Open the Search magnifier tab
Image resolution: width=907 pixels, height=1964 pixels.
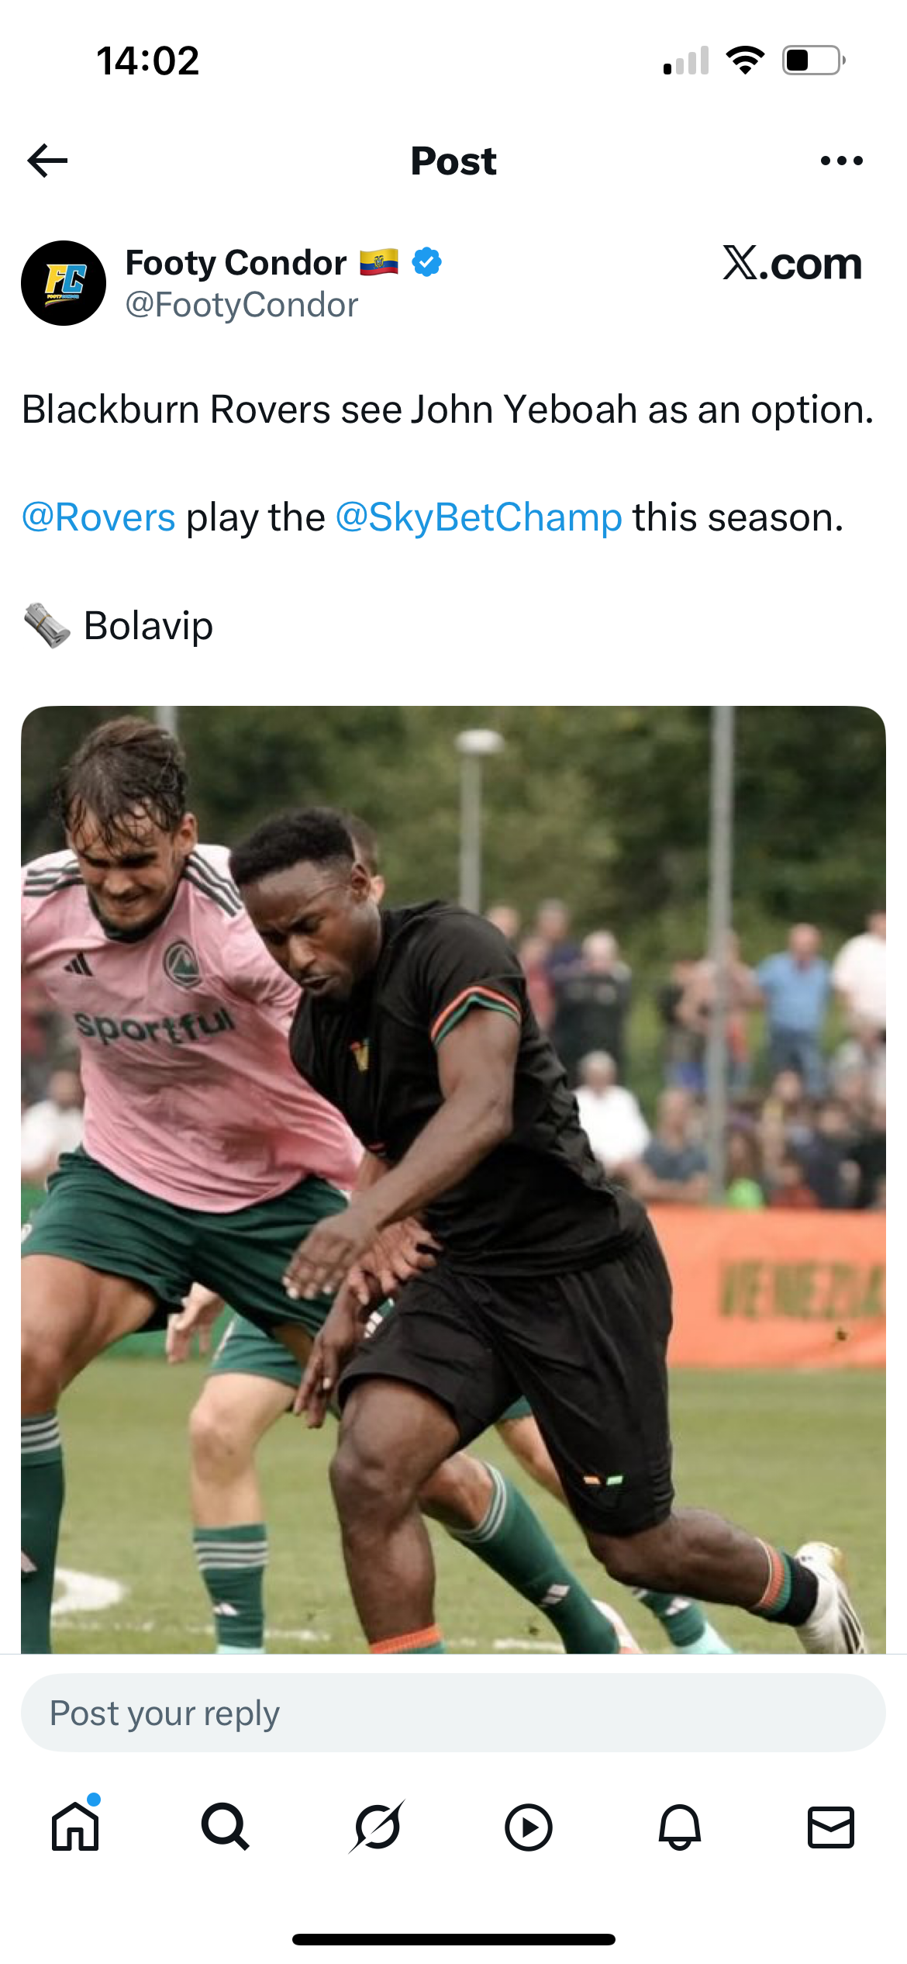[x=226, y=1827]
